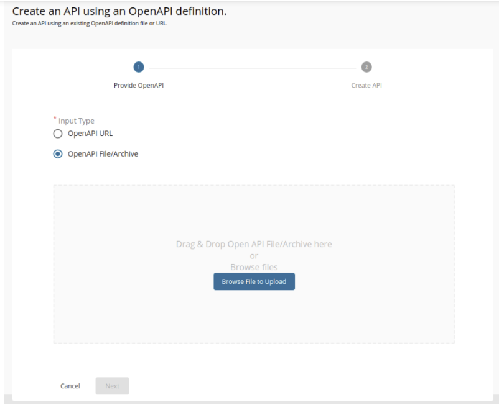Click Cancel to abort API creation
Viewport: 499px width, 405px height.
70,386
